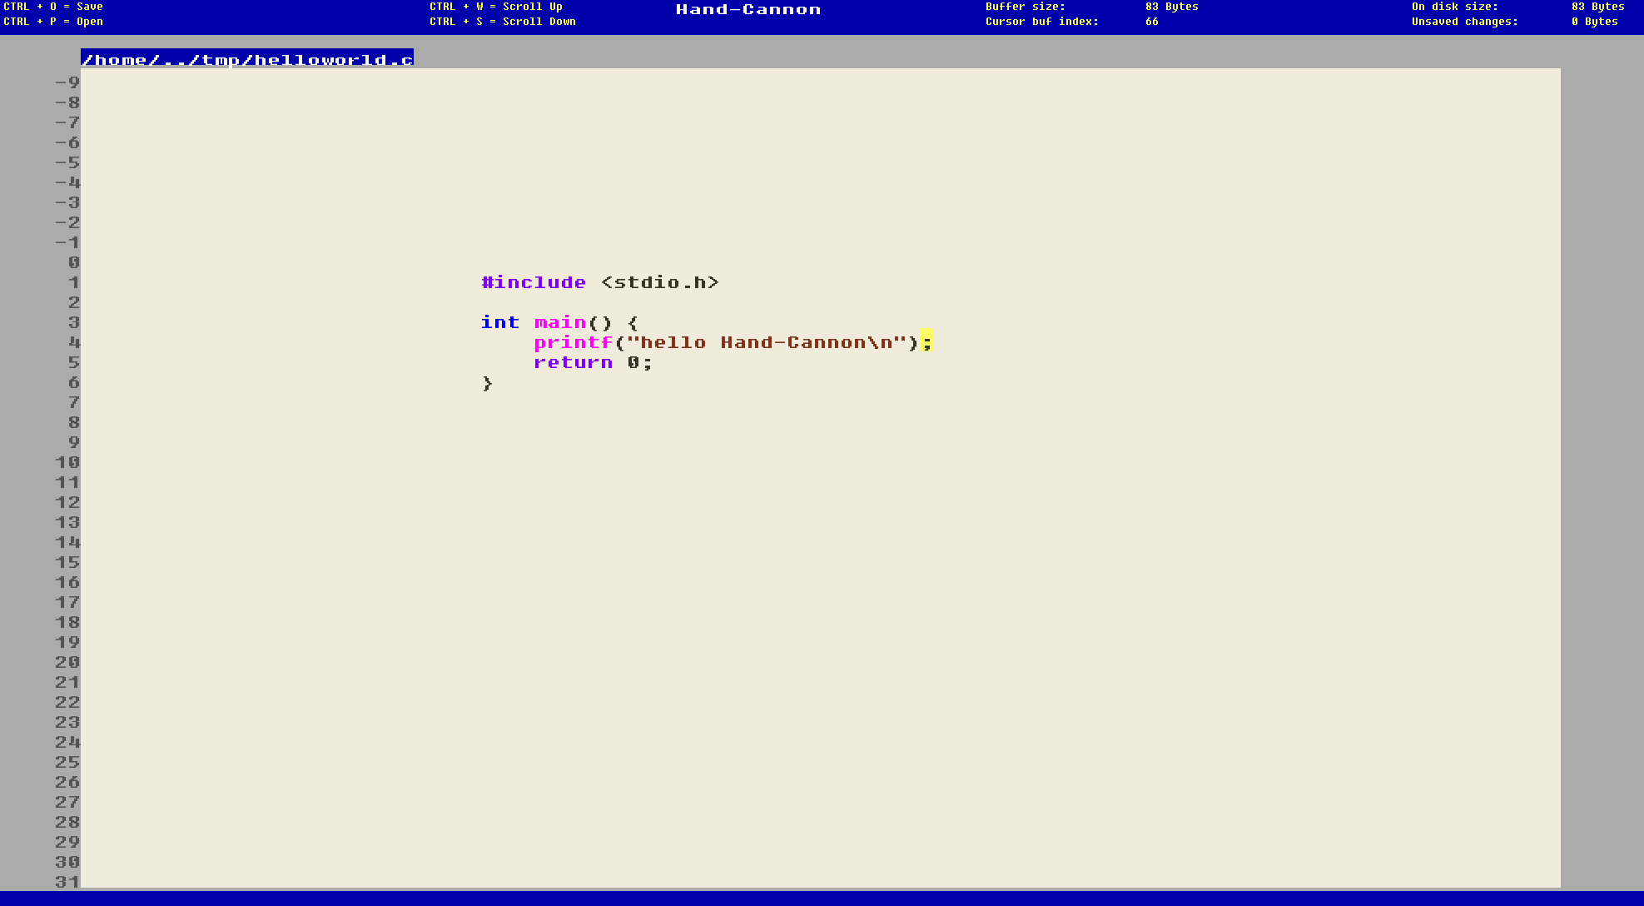Click on the stdio.h header text

click(660, 282)
